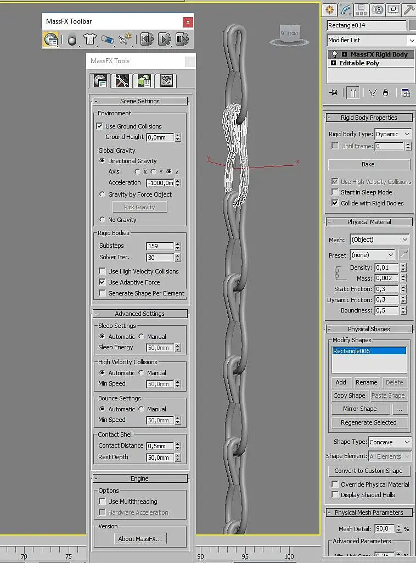Open Simulation Tools wrench tab
416x563 pixels.
pos(122,81)
